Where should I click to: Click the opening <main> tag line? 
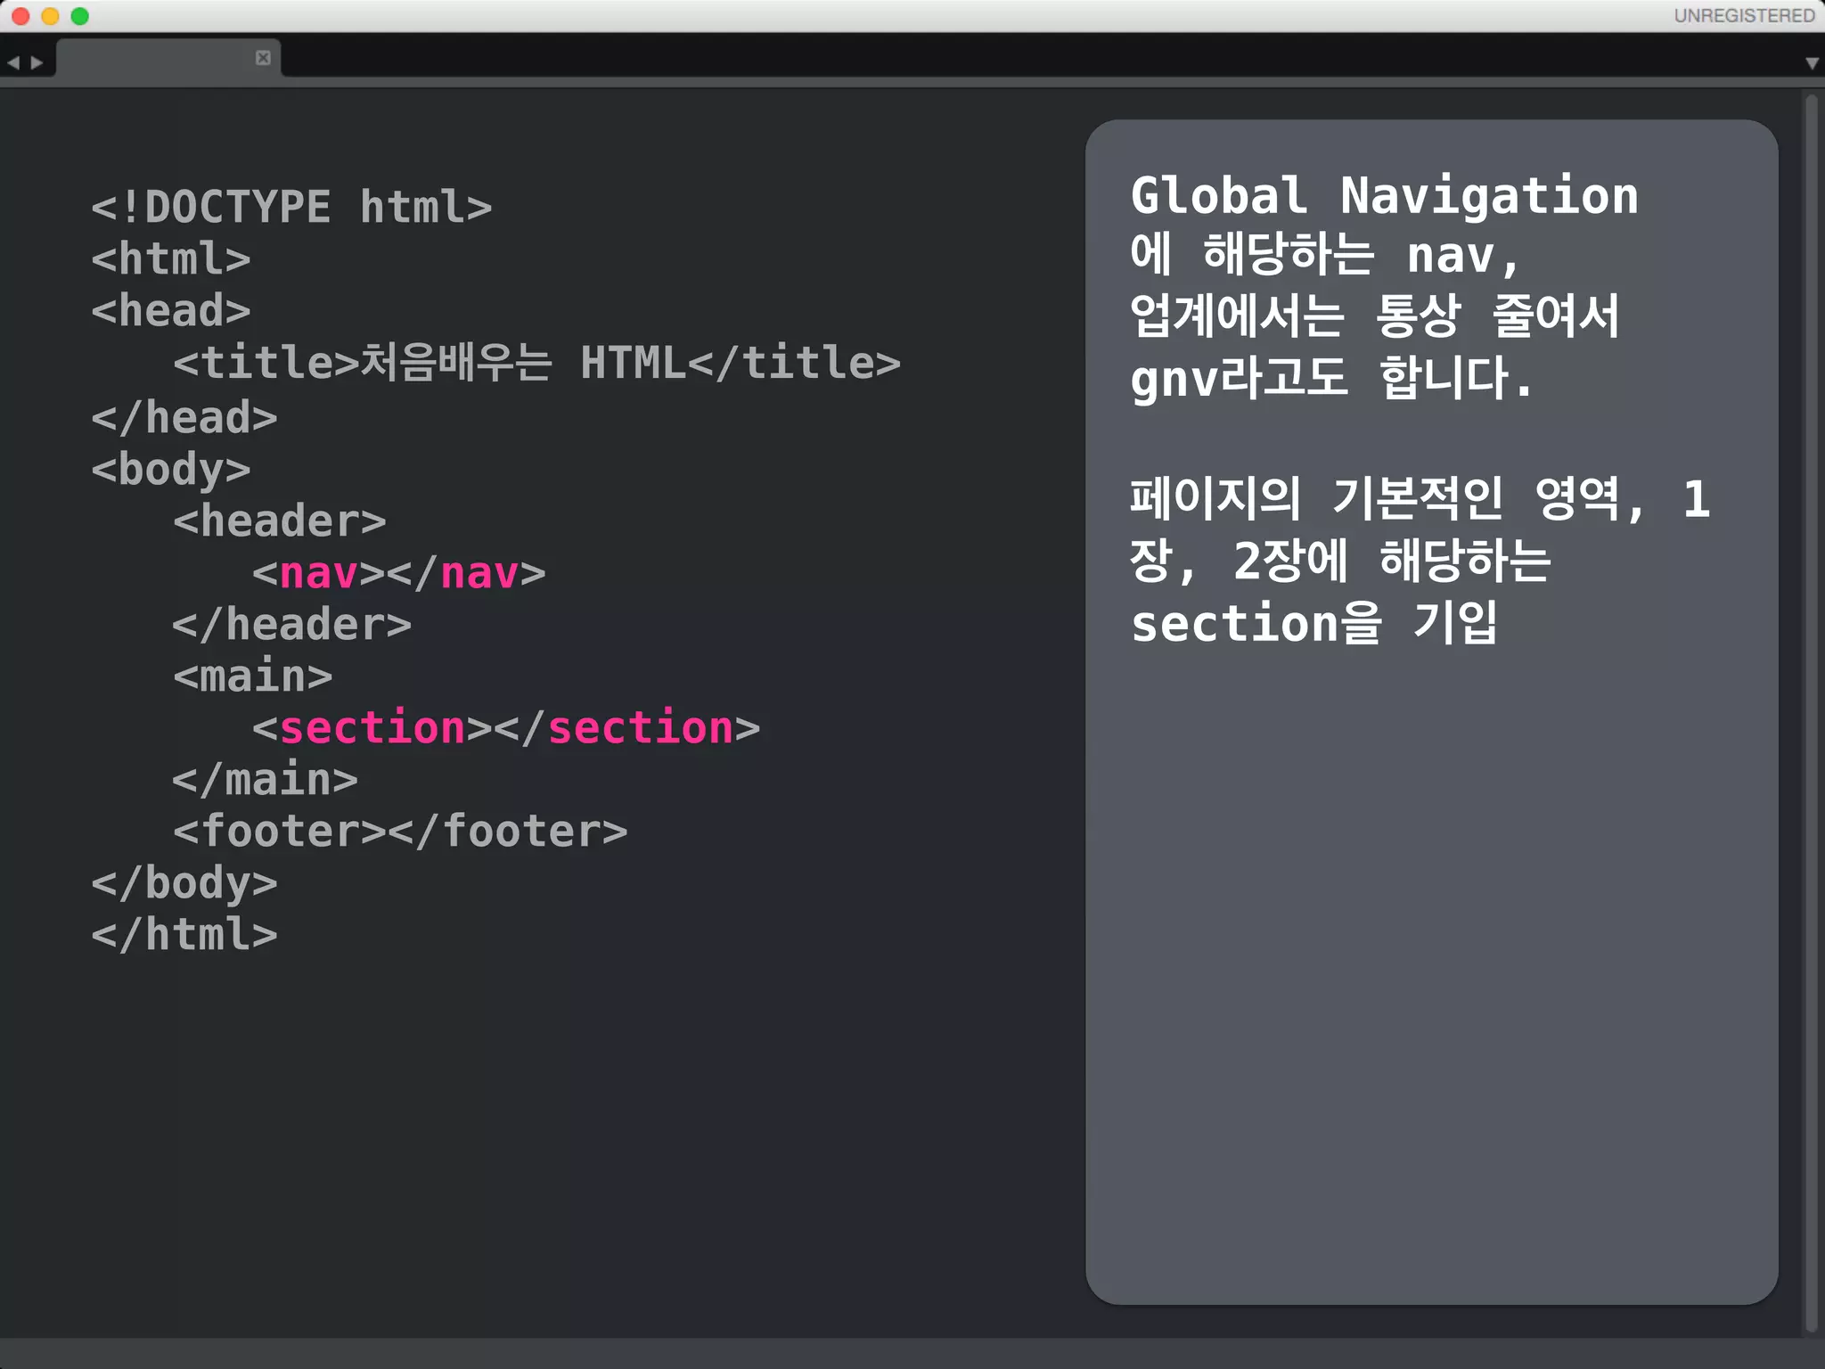click(x=253, y=676)
